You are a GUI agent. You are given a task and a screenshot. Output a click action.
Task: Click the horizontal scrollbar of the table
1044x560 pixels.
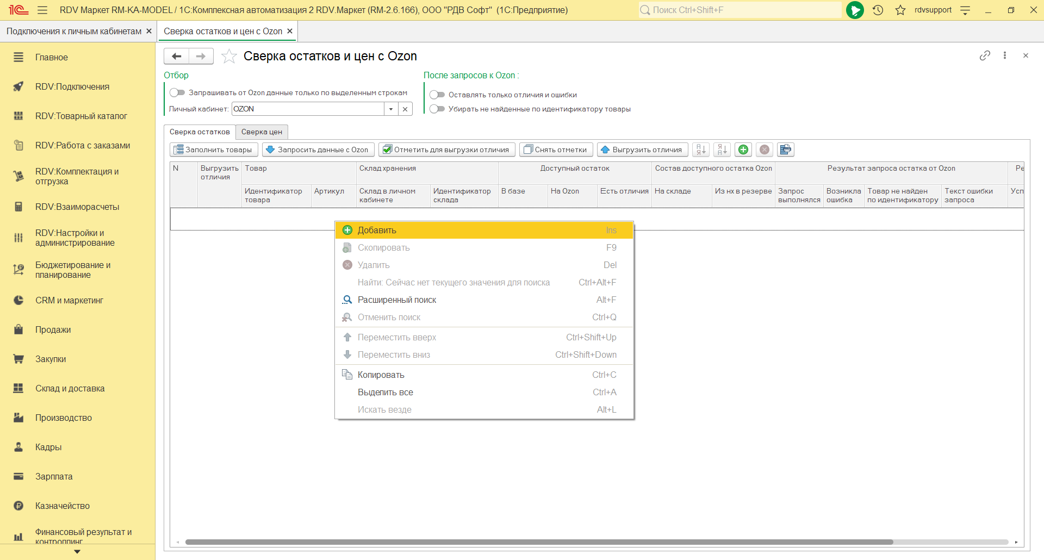point(538,542)
